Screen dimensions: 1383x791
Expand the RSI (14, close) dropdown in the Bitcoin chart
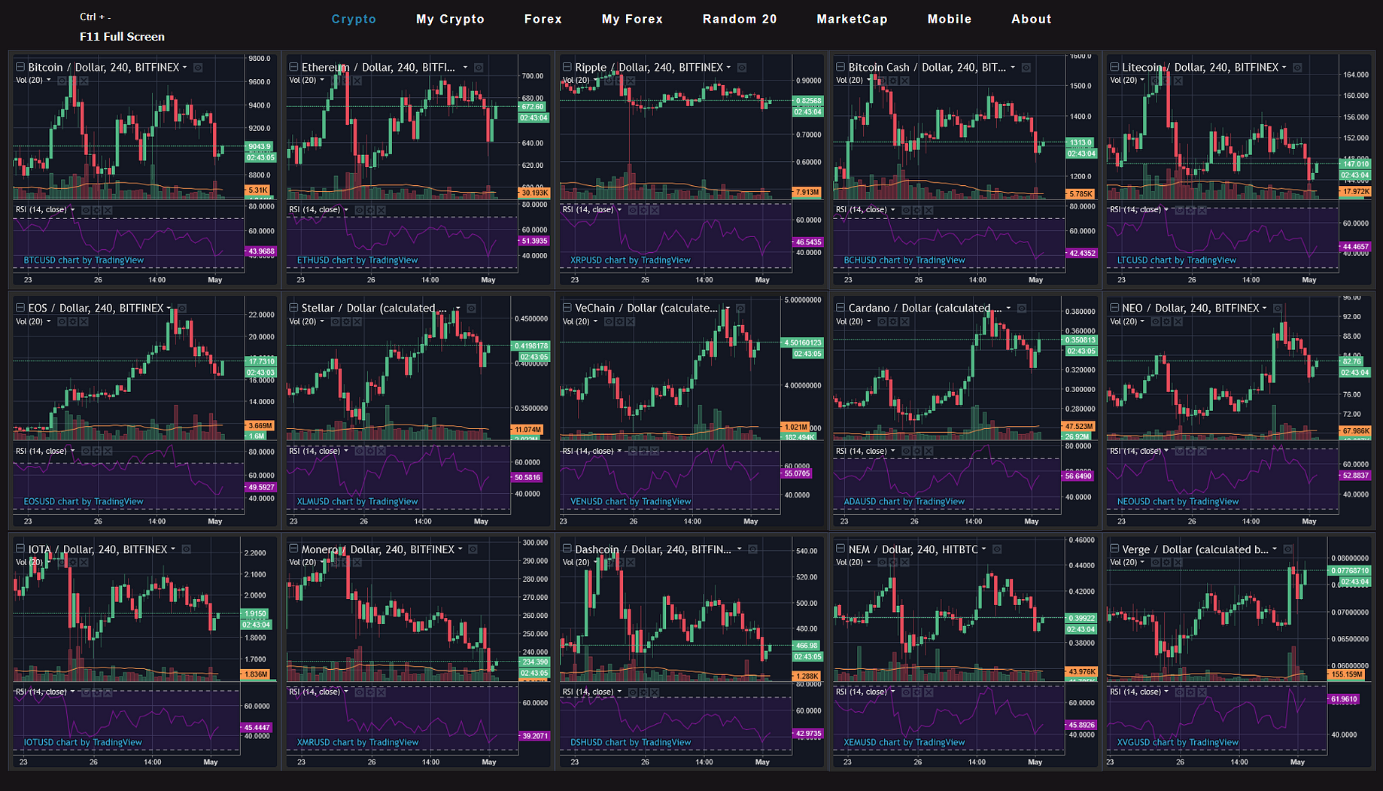coord(73,210)
